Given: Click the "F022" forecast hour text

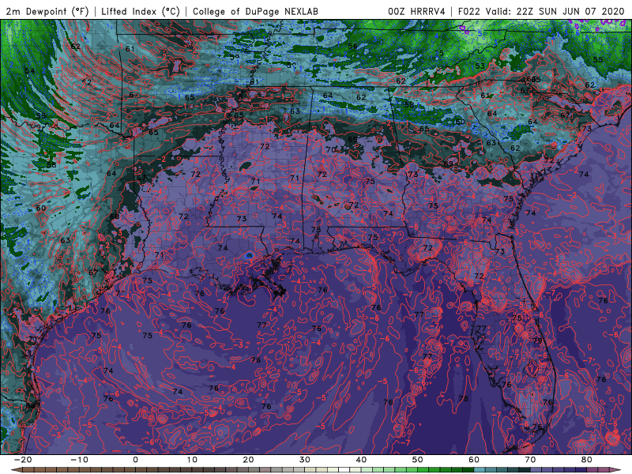Looking at the screenshot, I should [469, 11].
